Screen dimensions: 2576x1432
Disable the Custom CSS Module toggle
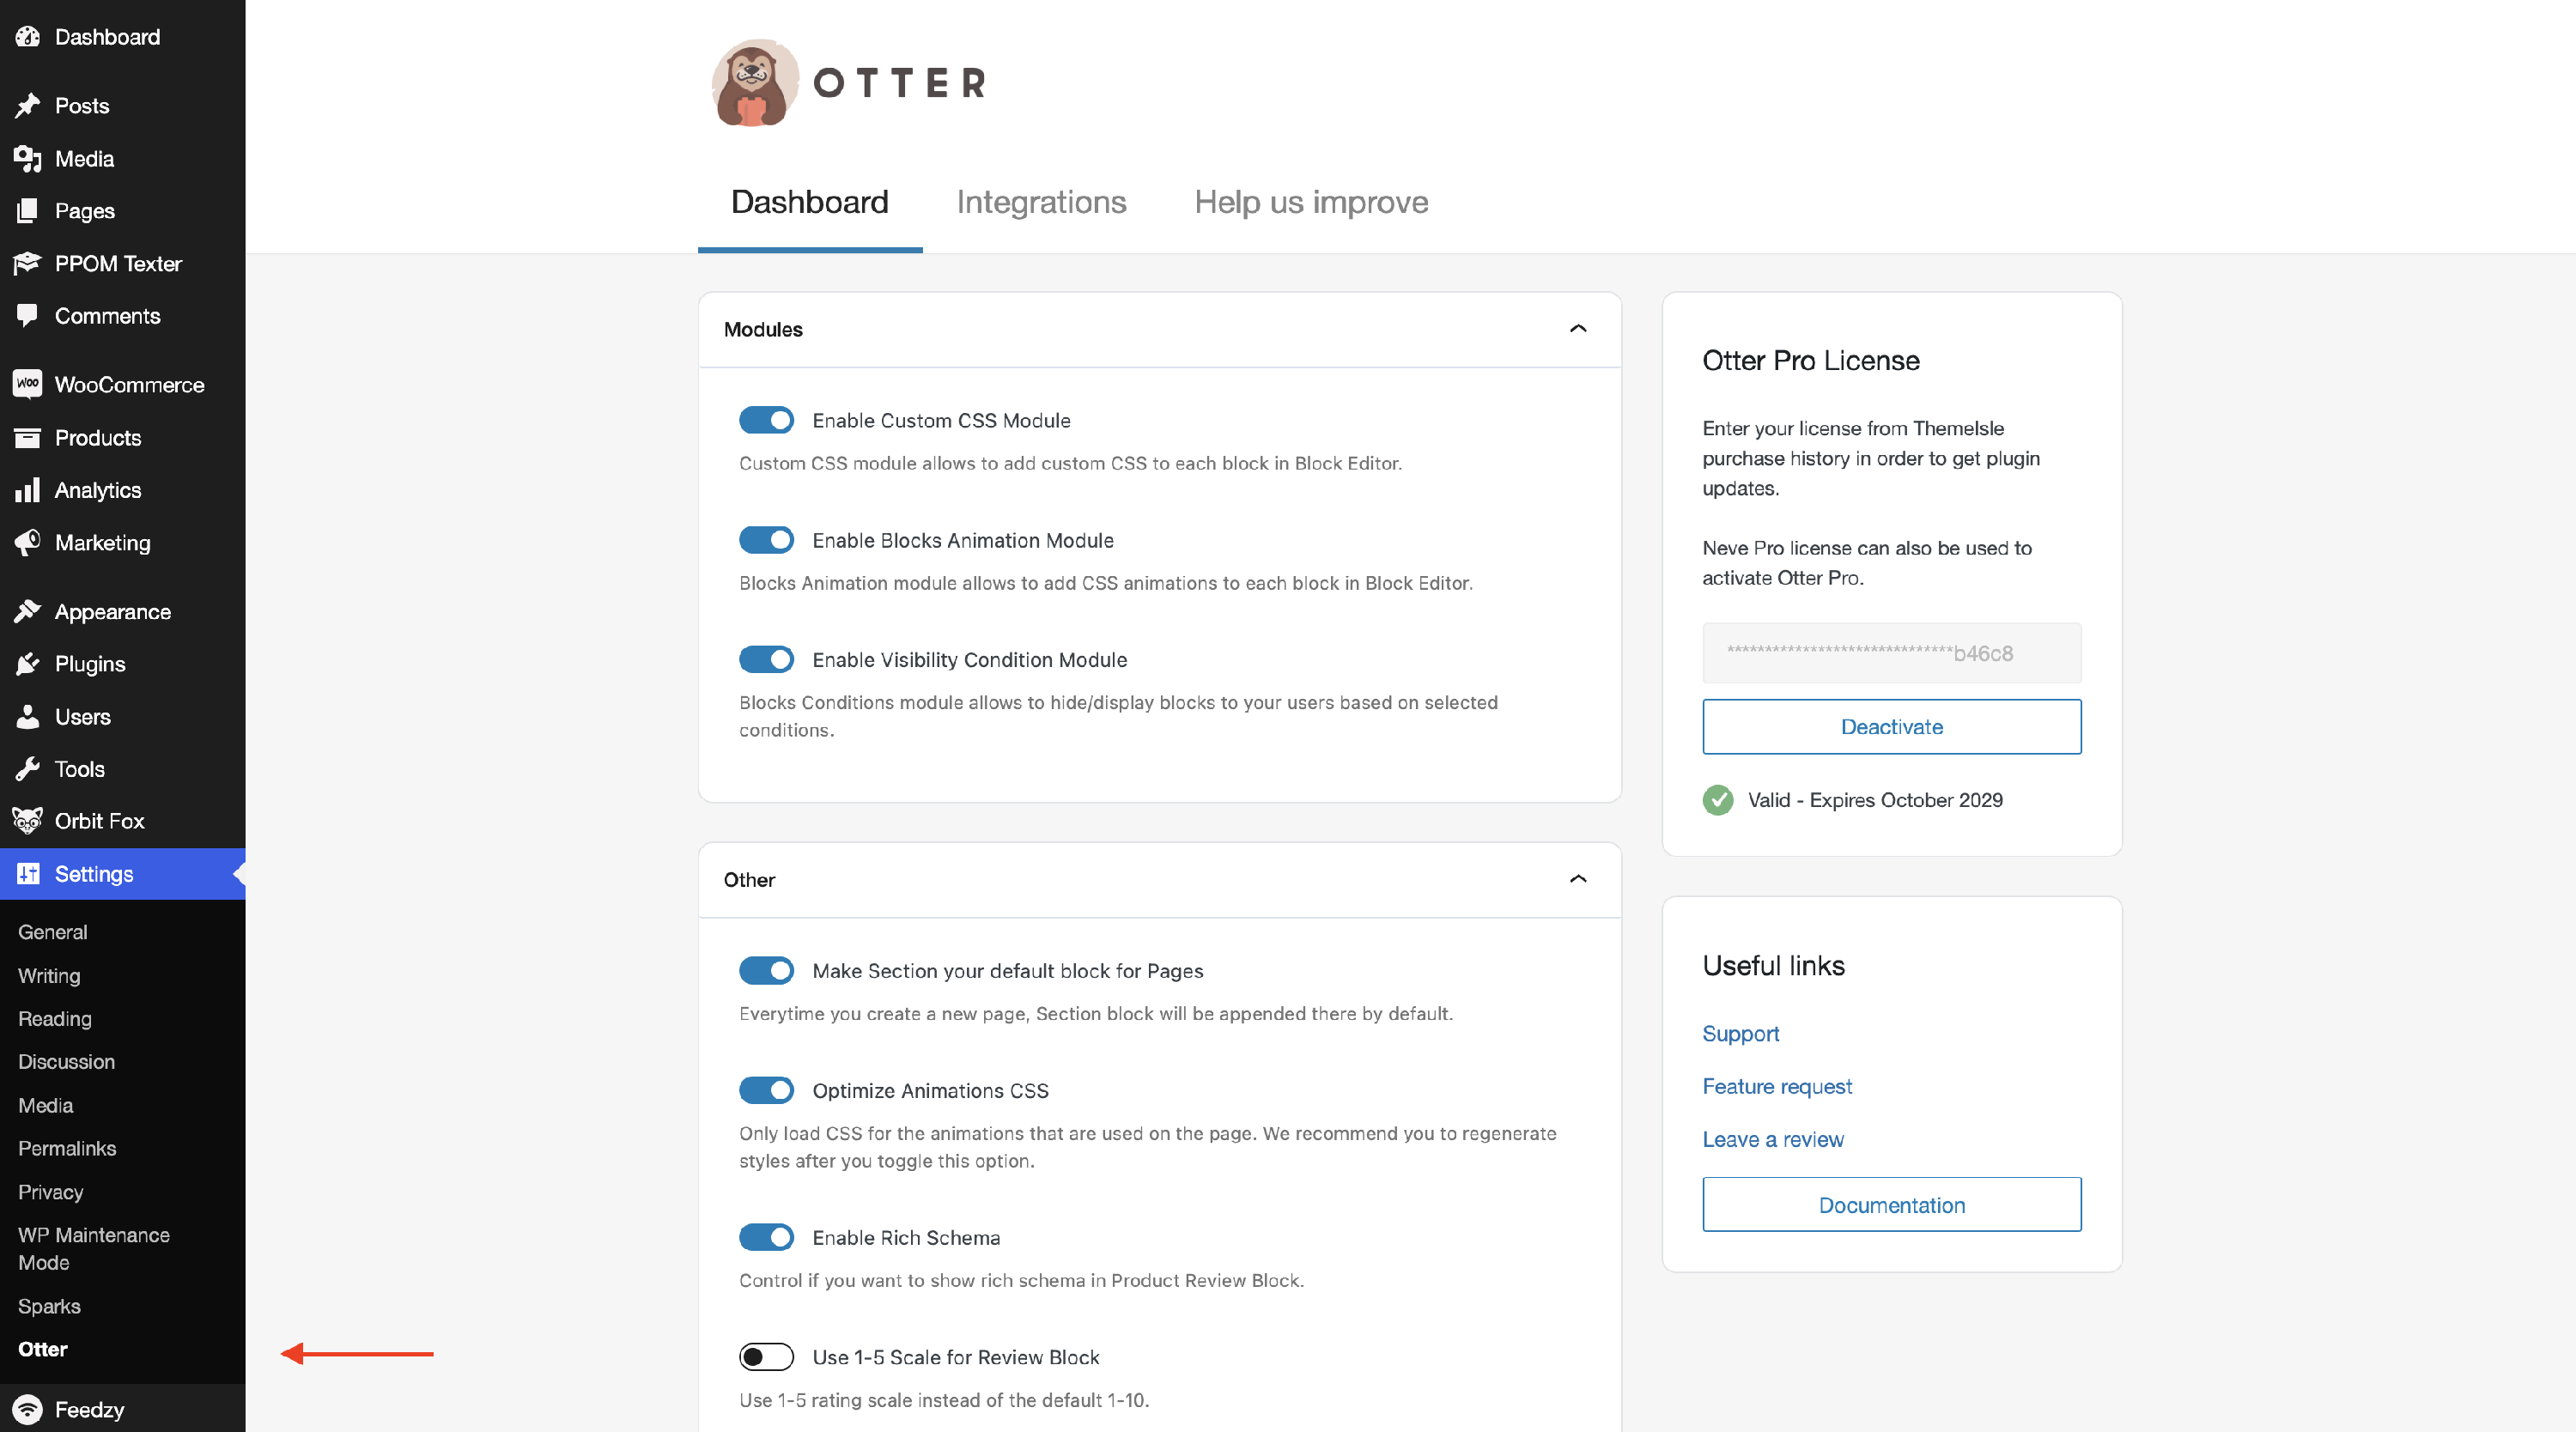tap(766, 420)
